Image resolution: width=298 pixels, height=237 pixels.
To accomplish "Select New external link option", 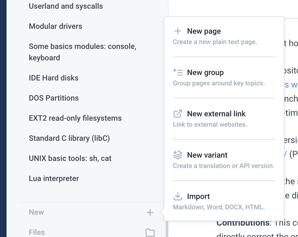I will point(224,119).
